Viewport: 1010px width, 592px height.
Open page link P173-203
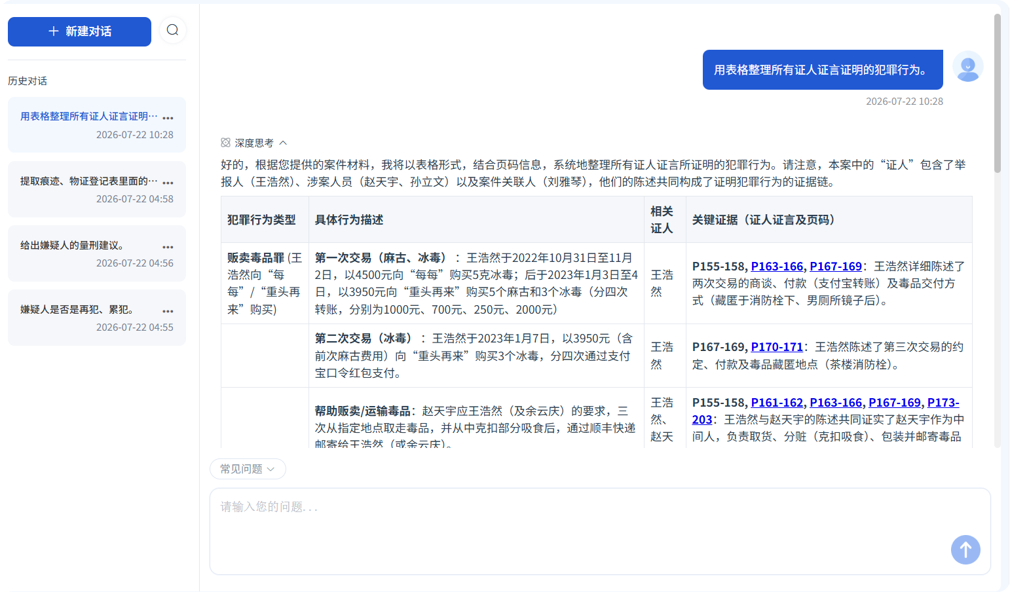pyautogui.click(x=943, y=403)
